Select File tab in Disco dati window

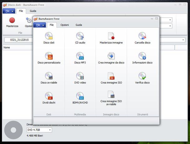point(21,11)
